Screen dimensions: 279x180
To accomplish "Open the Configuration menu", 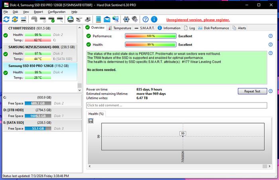I will point(57,12).
